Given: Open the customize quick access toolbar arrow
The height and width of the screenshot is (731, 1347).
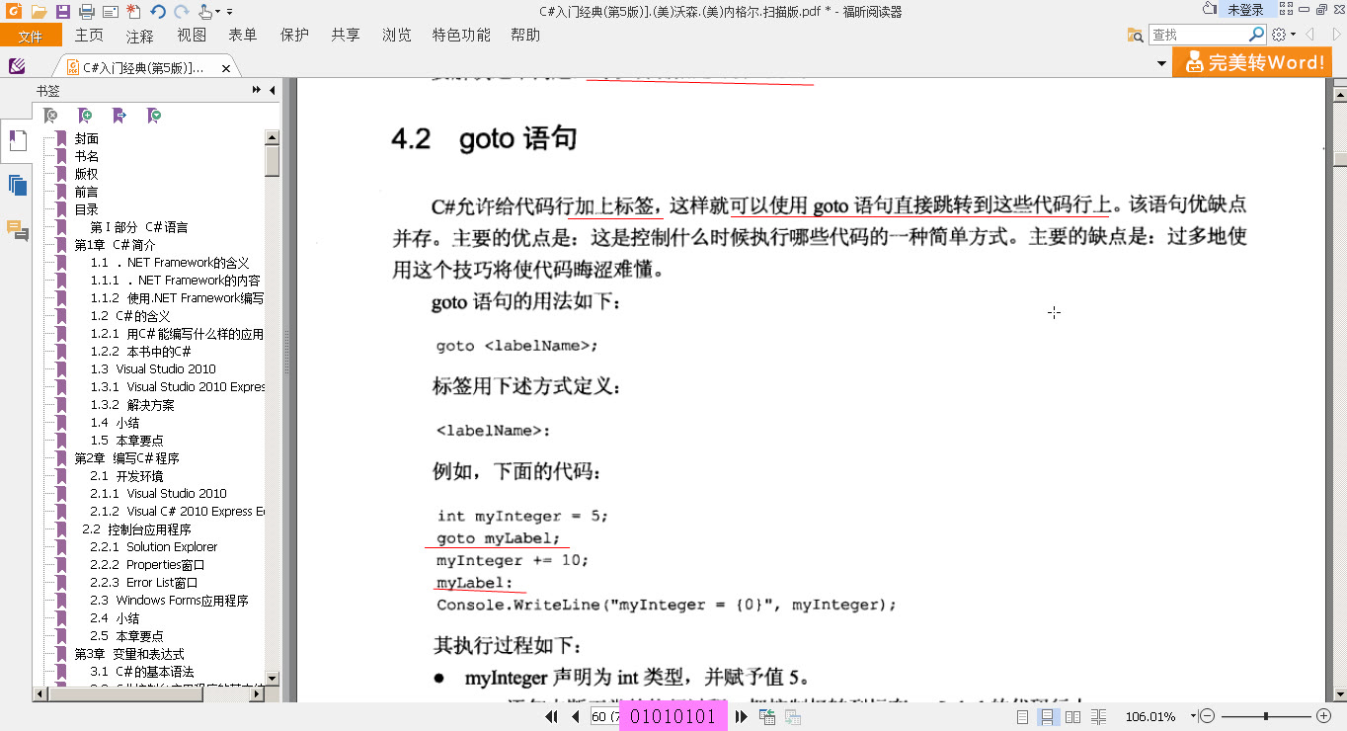Looking at the screenshot, I should pos(229,12).
